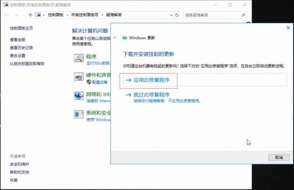The height and width of the screenshot is (190, 294).
Task: Open 查看全部 link
Action: (x=18, y=40)
